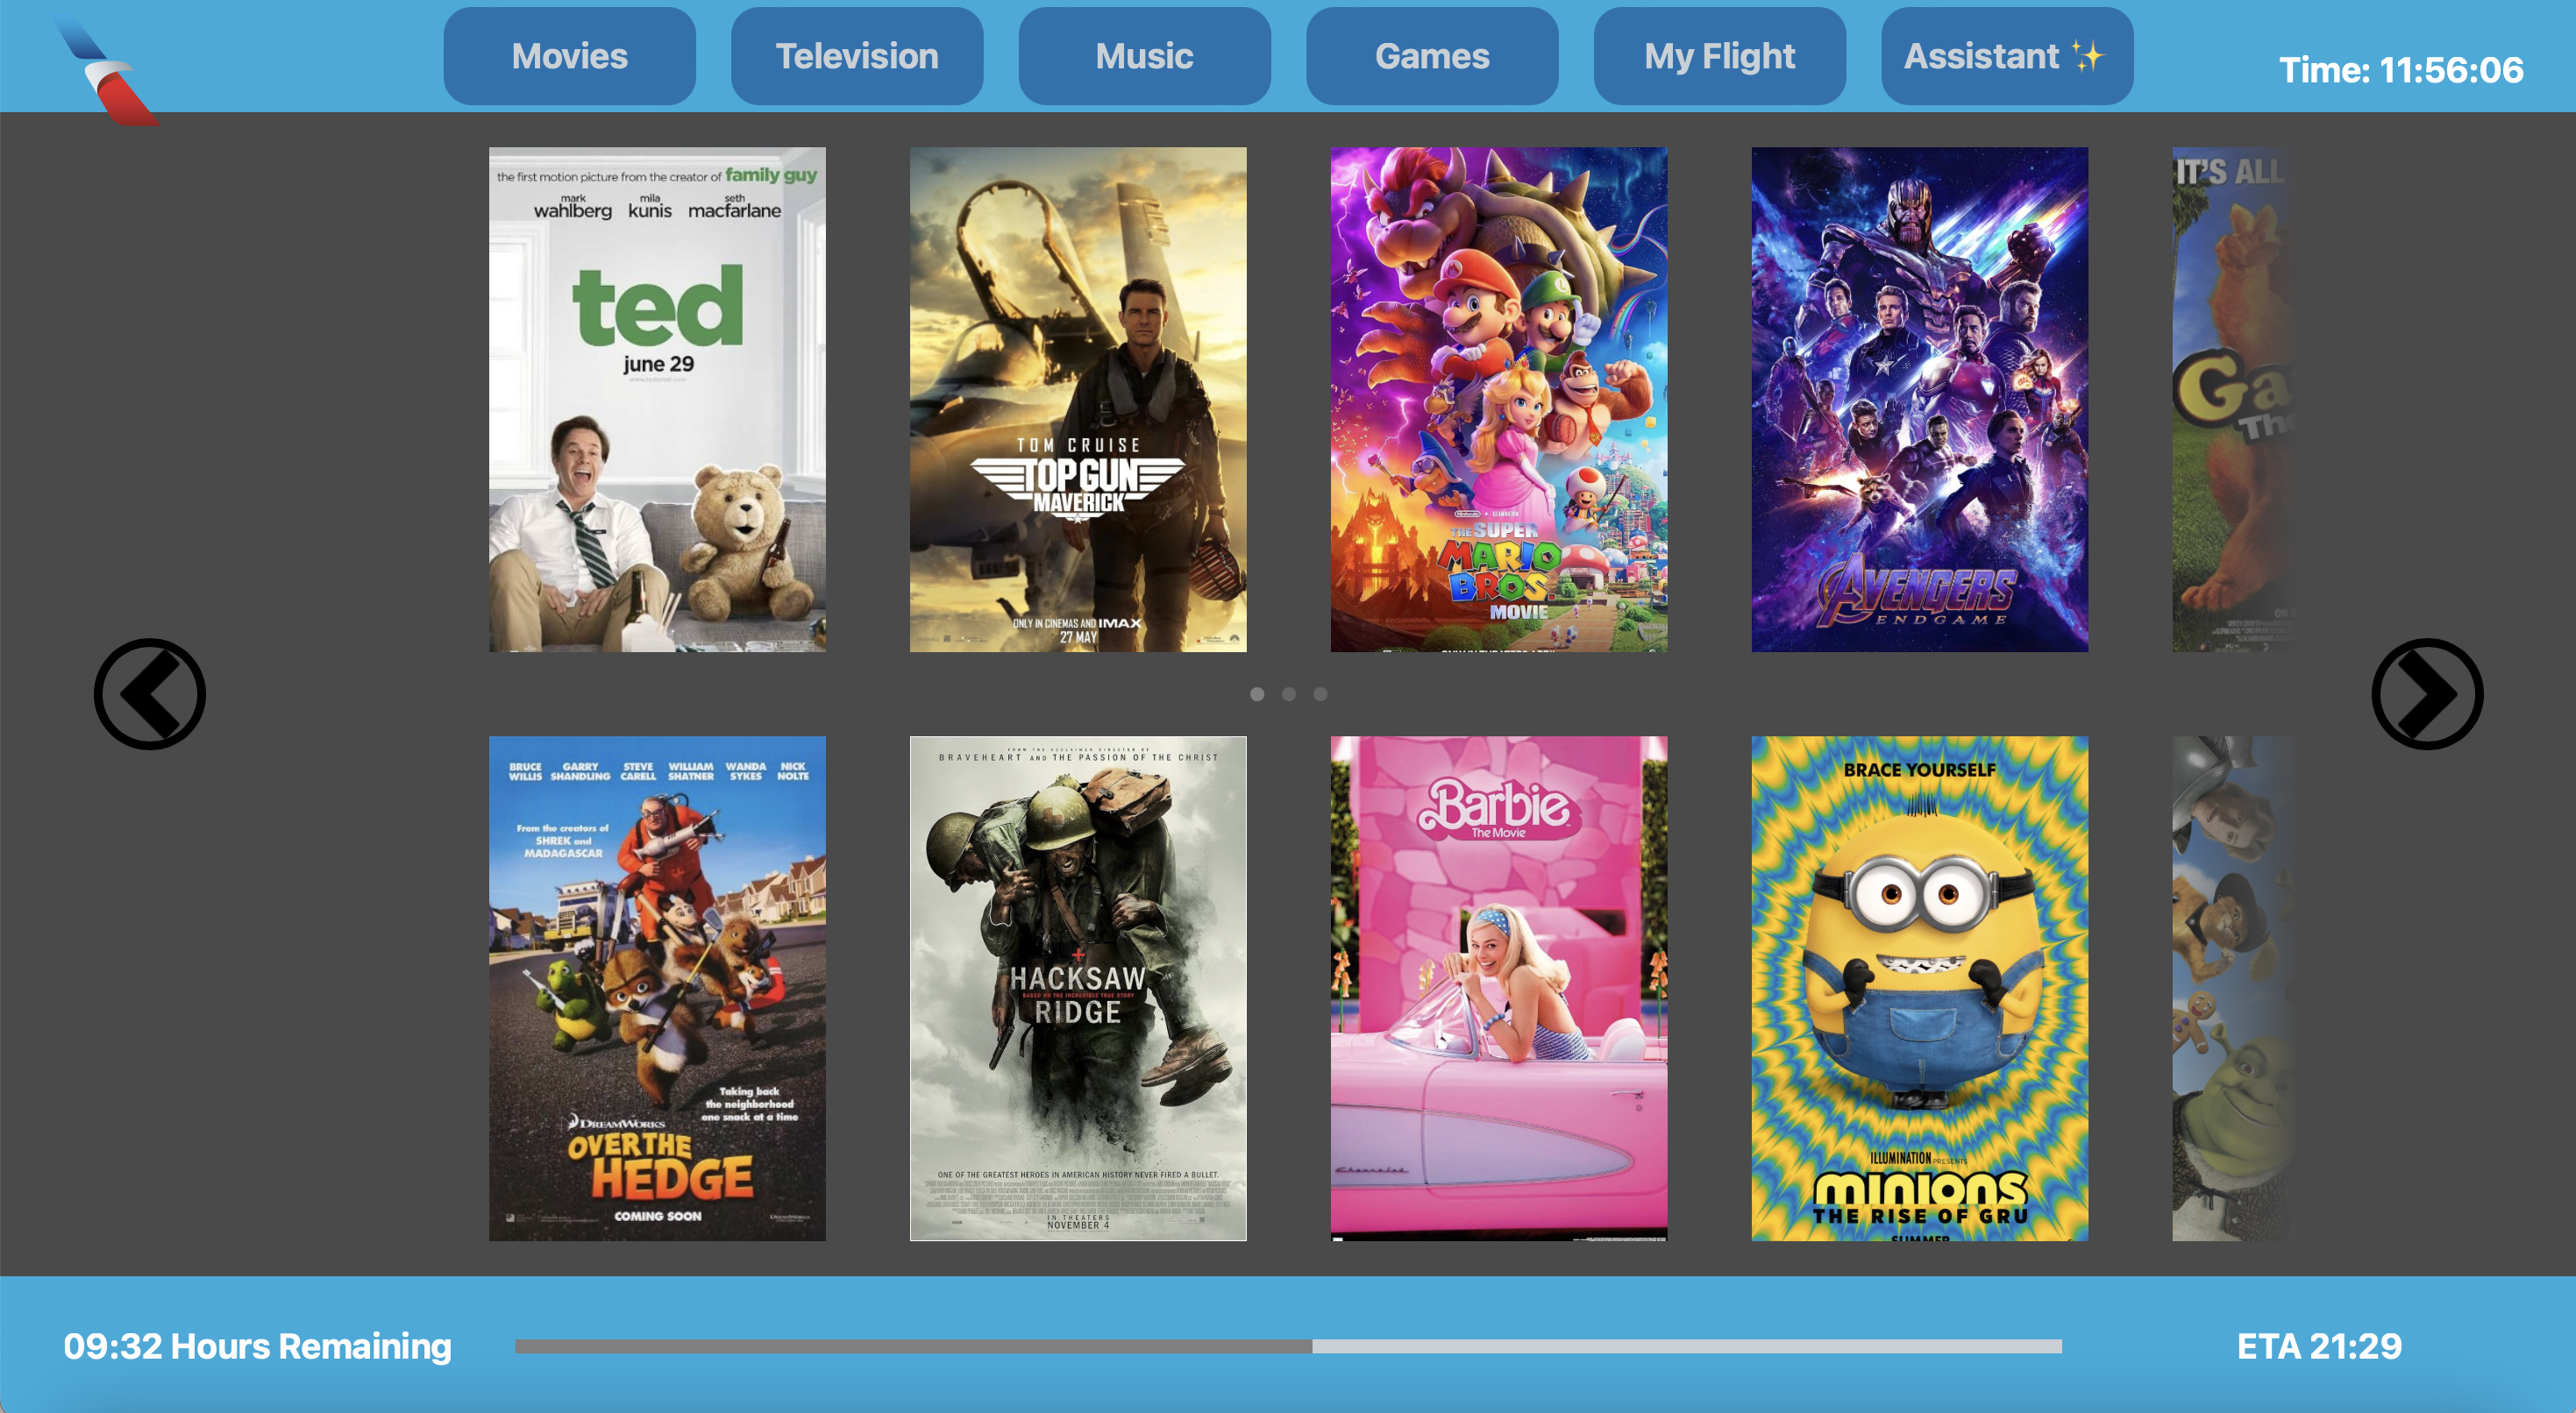2576x1413 pixels.
Task: Launch the Assistant sparkle button
Action: click(x=2006, y=56)
